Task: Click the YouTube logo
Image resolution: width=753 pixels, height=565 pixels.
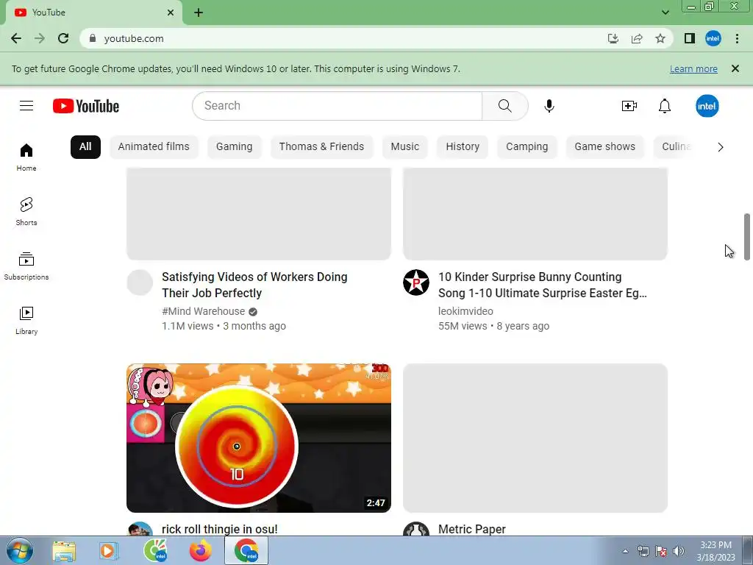Action: coord(86,106)
